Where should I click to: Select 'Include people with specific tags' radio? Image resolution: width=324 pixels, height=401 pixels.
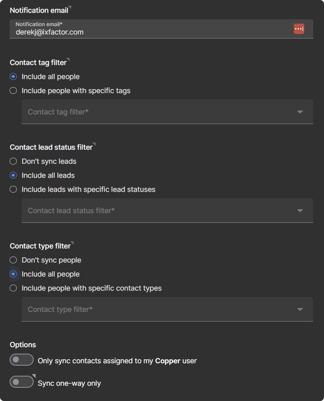click(13, 91)
